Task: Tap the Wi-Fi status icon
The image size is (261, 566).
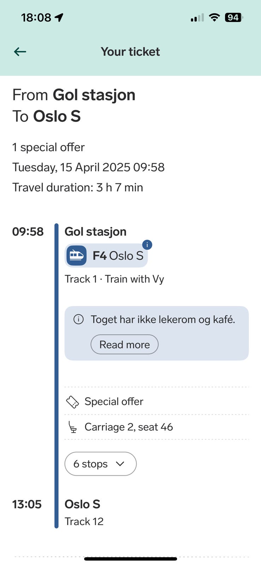Action: 214,17
